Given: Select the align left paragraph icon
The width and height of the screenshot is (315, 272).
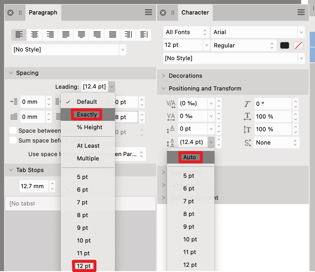Looking at the screenshot, I should click(19, 35).
